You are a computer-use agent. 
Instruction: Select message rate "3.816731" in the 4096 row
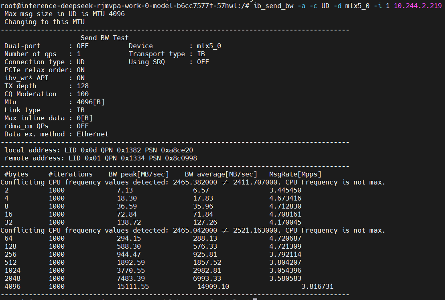pyautogui.click(x=317, y=286)
